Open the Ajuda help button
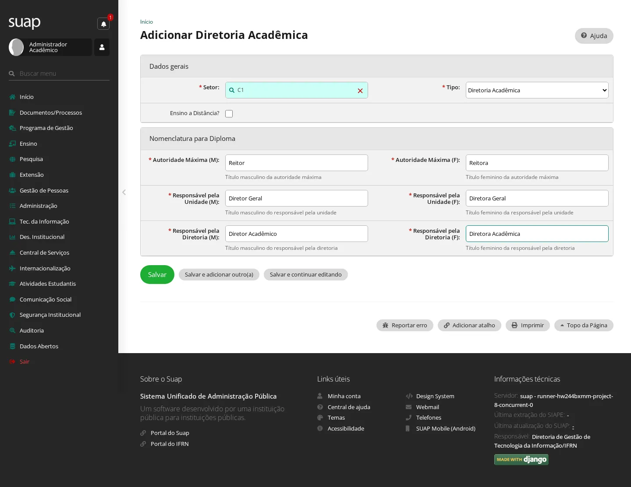The height and width of the screenshot is (487, 631). click(594, 36)
